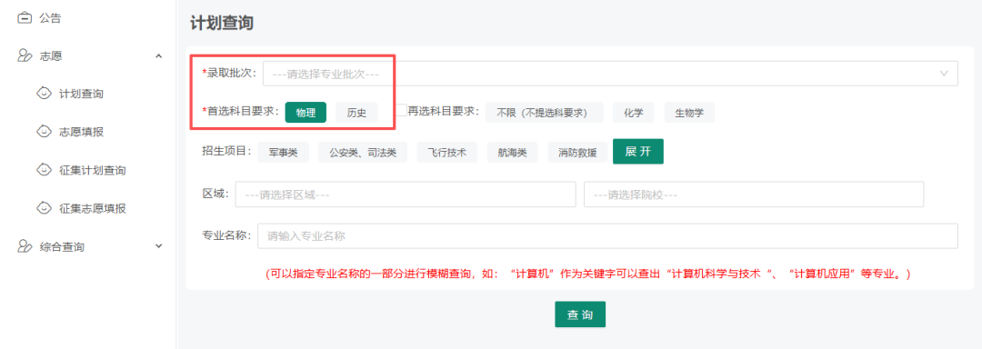Select 公安类、司法类 enrollment project
Image resolution: width=982 pixels, height=349 pixels.
point(363,152)
